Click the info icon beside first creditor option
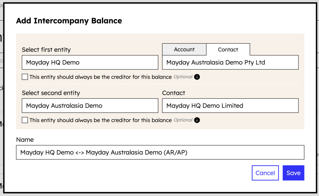The image size is (319, 196). pyautogui.click(x=197, y=77)
